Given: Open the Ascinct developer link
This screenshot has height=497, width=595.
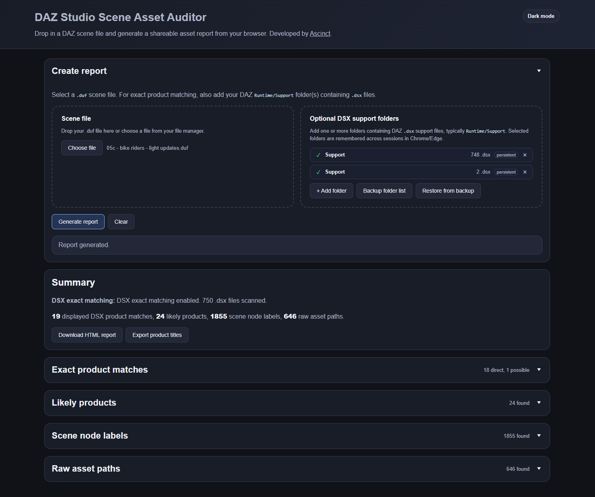Looking at the screenshot, I should click(x=320, y=34).
